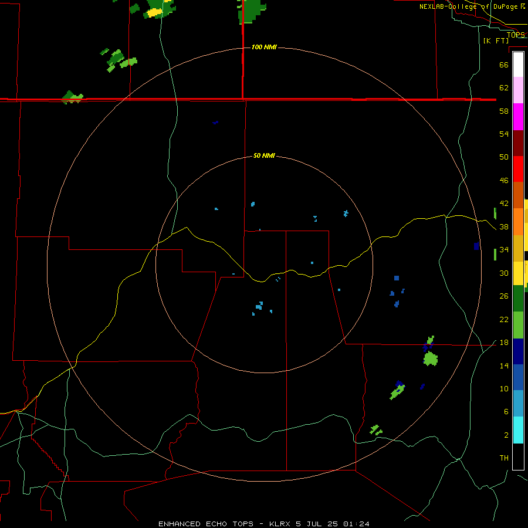Click the '50 NMI' range ring label
528x528 pixels.
(x=264, y=155)
